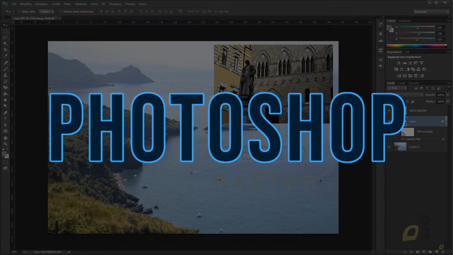
Task: Select the Rectangular Marquee tool
Action: click(5, 31)
